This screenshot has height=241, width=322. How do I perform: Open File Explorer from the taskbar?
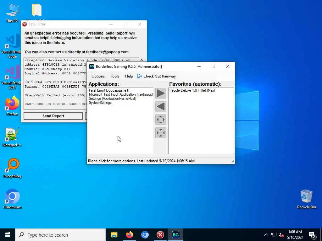click(114, 235)
